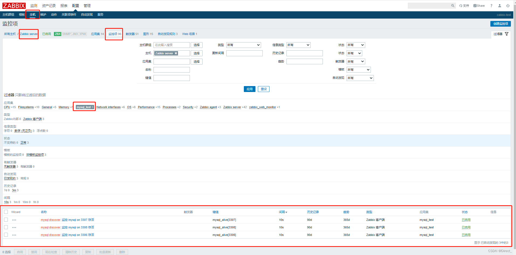Screen dimensions: 516x255
Task: Switch to 主机 submenu
Action: 33,15
